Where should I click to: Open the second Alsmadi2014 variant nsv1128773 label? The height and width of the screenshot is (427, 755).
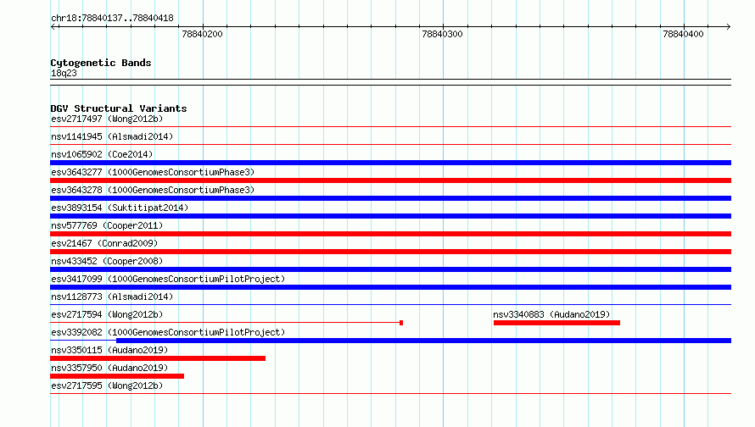[x=112, y=297]
